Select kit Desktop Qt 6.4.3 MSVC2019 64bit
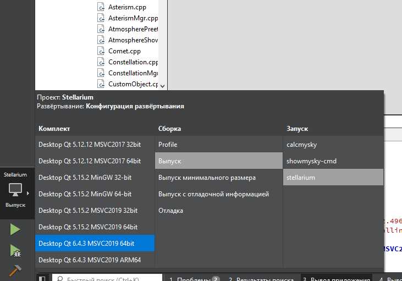Image resolution: width=402 pixels, height=281 pixels. click(x=95, y=243)
